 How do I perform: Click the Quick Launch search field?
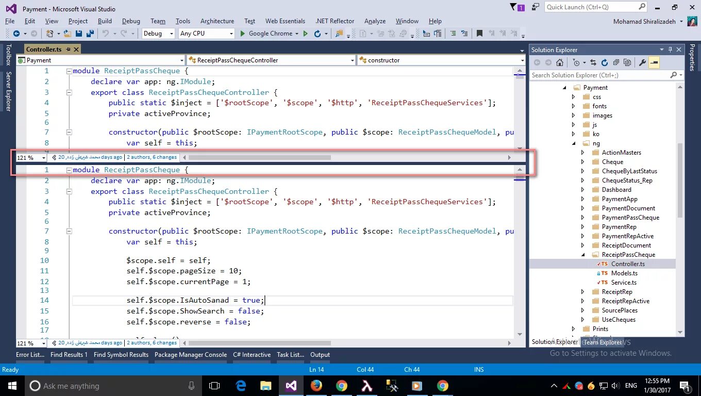point(595,7)
